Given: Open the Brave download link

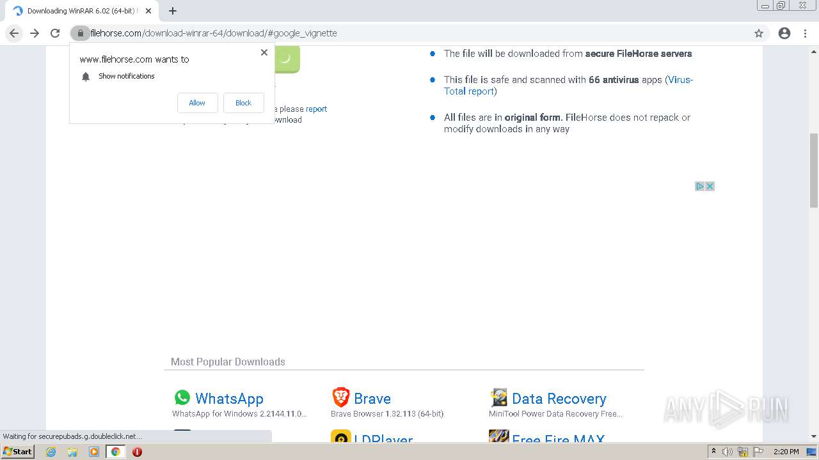Looking at the screenshot, I should (372, 399).
